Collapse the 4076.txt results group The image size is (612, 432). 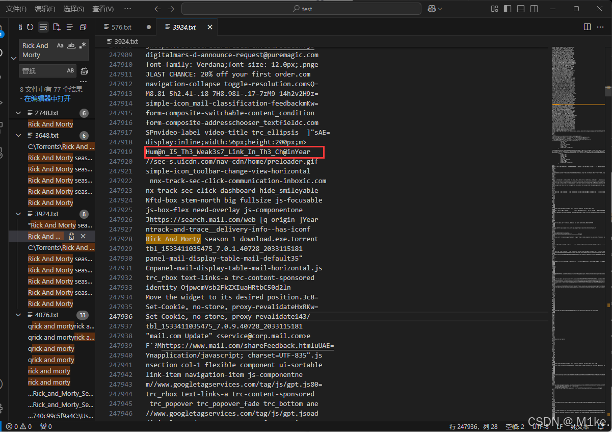[18, 315]
